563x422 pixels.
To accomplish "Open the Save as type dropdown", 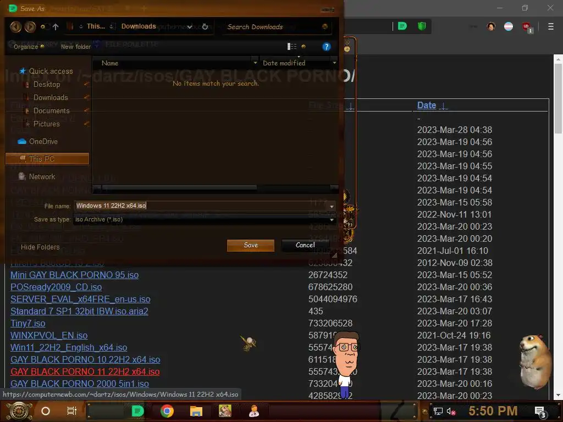I will pyautogui.click(x=332, y=220).
